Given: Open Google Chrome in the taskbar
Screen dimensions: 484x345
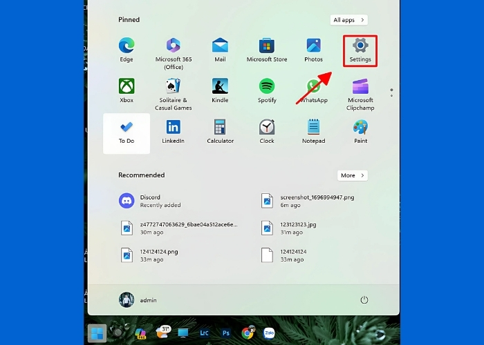Looking at the screenshot, I should [x=247, y=333].
